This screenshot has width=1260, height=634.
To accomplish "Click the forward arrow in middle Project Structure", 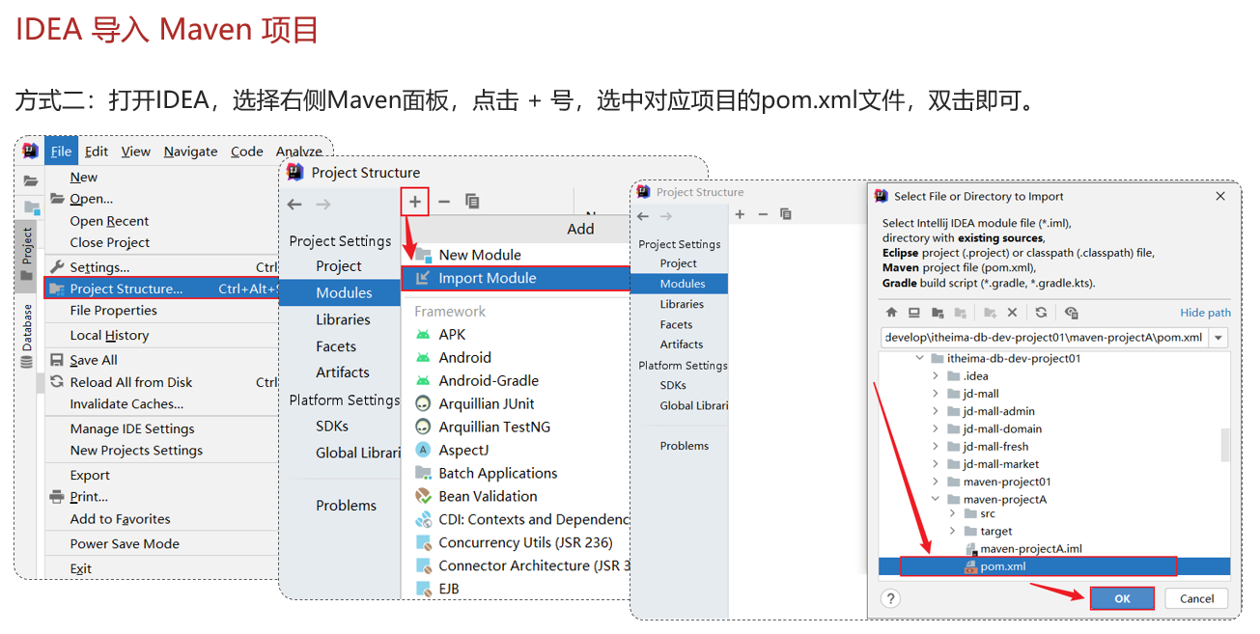I will tap(323, 204).
